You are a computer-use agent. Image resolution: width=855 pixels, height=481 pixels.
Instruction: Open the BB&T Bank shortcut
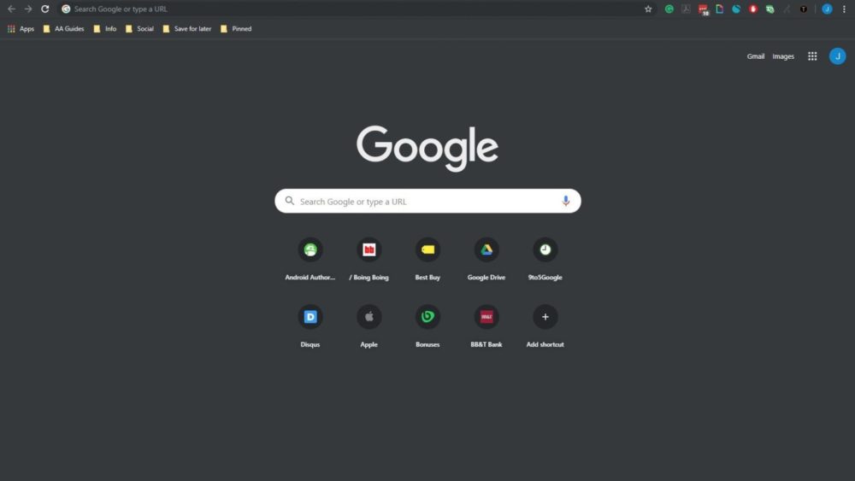coord(486,327)
